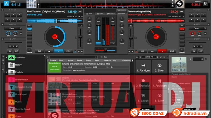Image resolution: width=211 pixels, height=118 pixels.
Task: Set loop IN point on deck B
Action: pyautogui.click(x=194, y=51)
